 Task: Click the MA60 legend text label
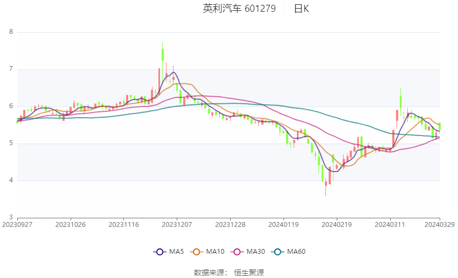click(x=296, y=252)
